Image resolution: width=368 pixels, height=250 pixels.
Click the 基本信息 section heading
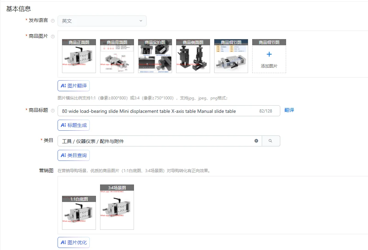pyautogui.click(x=19, y=9)
